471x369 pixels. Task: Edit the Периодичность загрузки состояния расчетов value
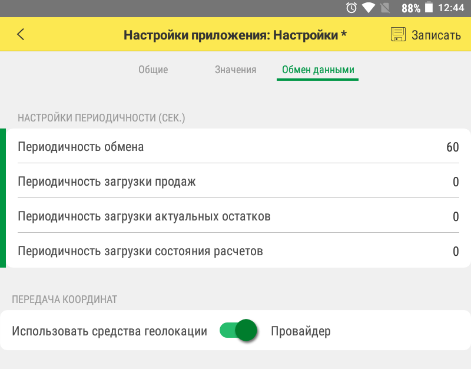(x=455, y=251)
